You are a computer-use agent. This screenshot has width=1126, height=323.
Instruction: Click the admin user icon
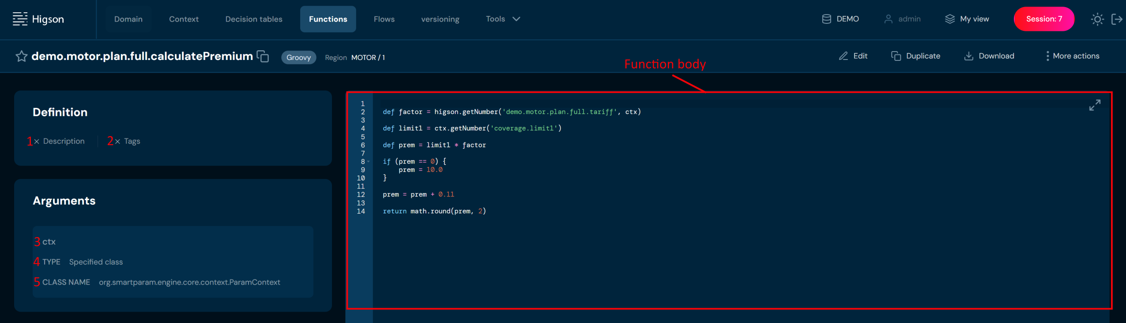click(888, 19)
